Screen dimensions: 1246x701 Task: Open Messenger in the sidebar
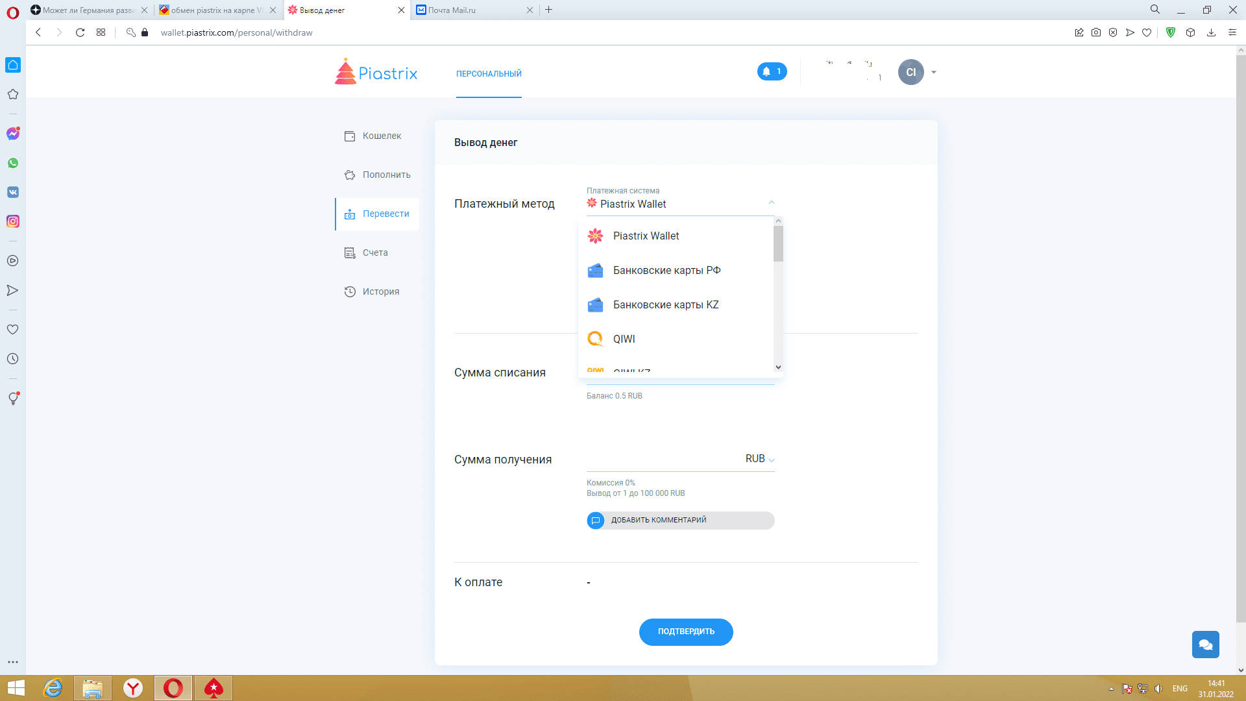coord(13,134)
